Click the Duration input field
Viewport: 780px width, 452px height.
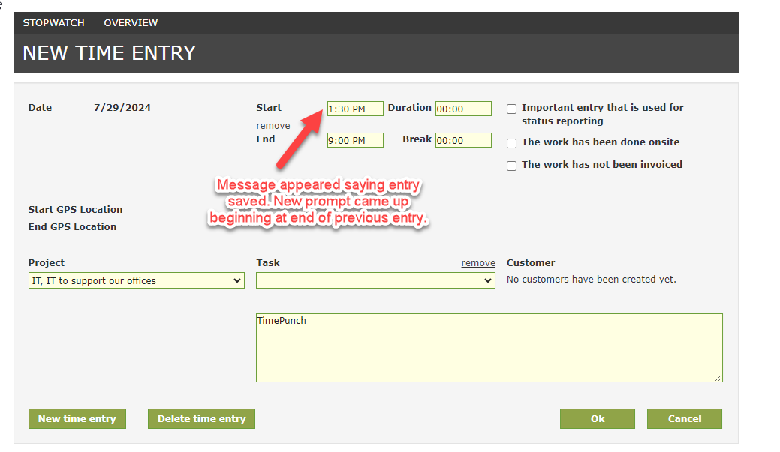point(462,109)
